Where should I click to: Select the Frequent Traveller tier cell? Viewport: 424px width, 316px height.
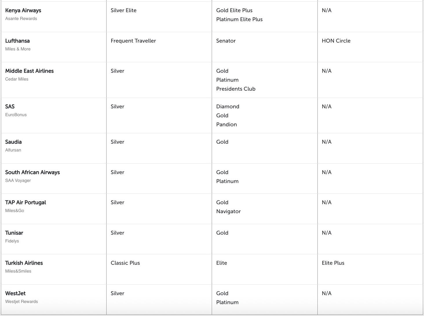pos(133,41)
